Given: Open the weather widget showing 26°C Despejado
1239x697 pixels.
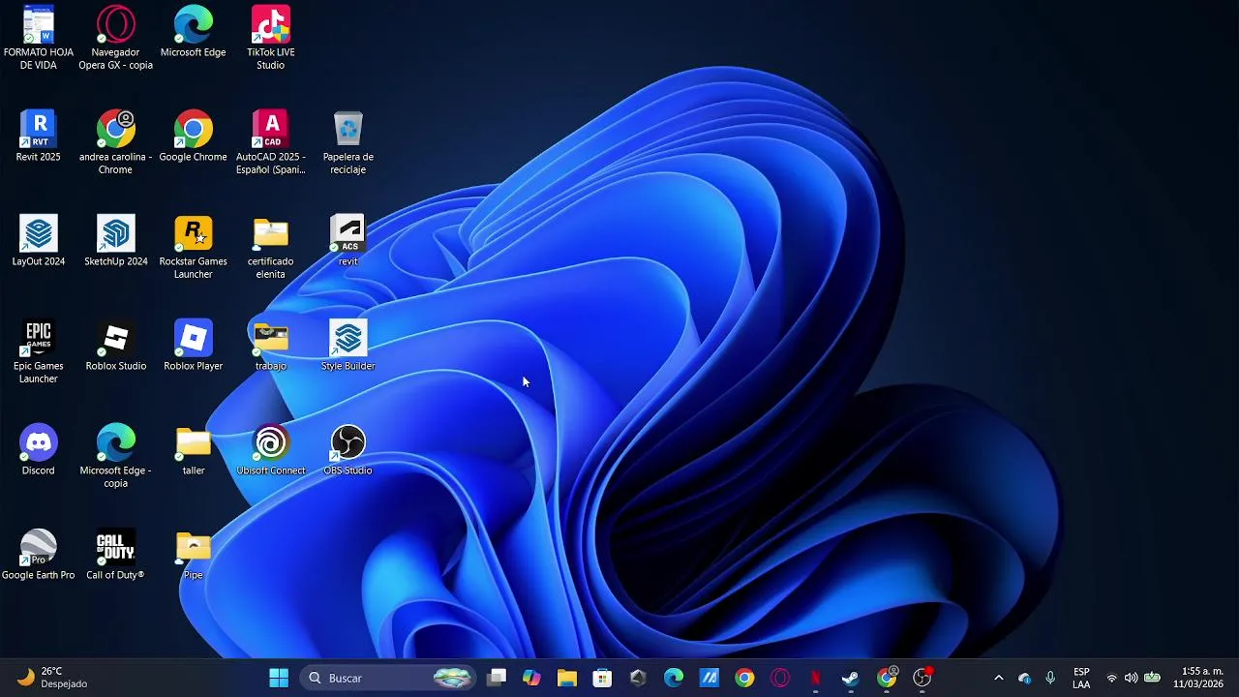Looking at the screenshot, I should pyautogui.click(x=53, y=678).
